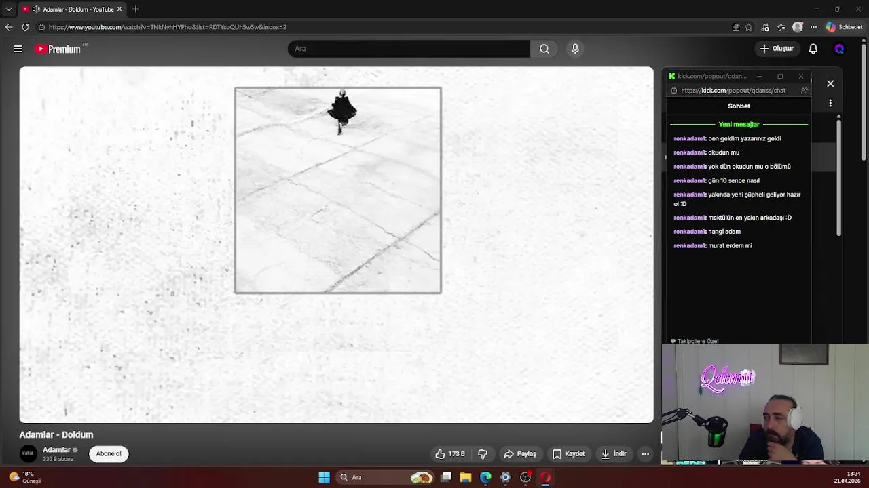869x488 pixels.
Task: Jump to Yeni mesajlar in chat
Action: click(x=739, y=124)
